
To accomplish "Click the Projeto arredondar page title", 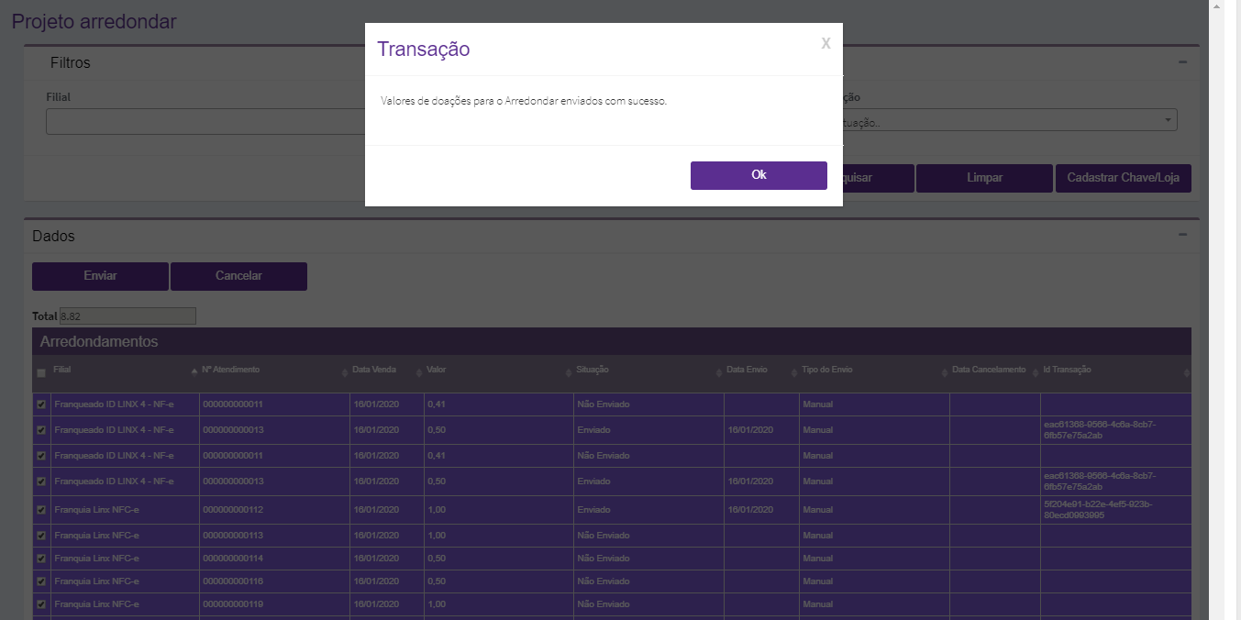I will (94, 21).
